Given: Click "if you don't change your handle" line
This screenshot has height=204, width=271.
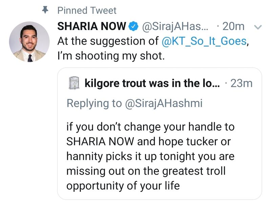Looking at the screenshot, I should [x=150, y=128].
